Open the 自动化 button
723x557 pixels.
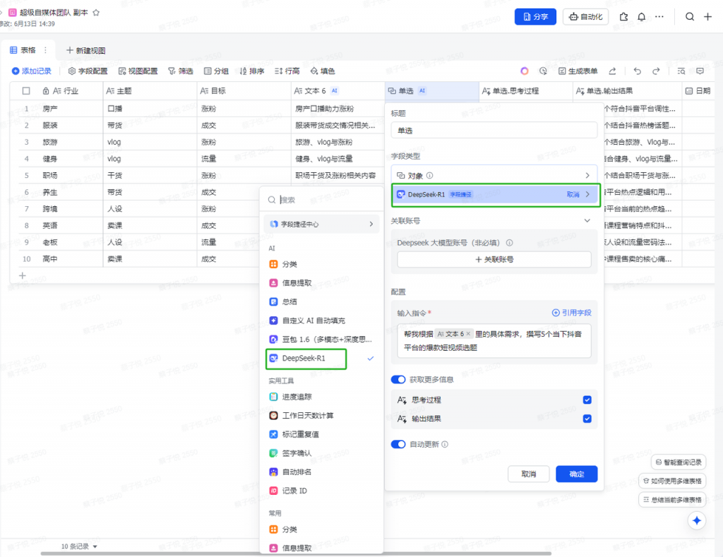[585, 17]
